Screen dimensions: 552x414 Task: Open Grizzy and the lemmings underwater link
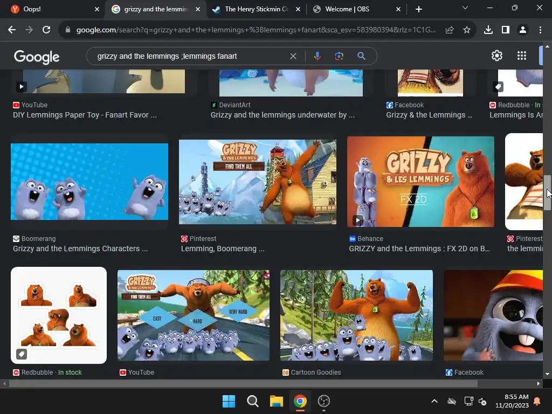tap(282, 115)
